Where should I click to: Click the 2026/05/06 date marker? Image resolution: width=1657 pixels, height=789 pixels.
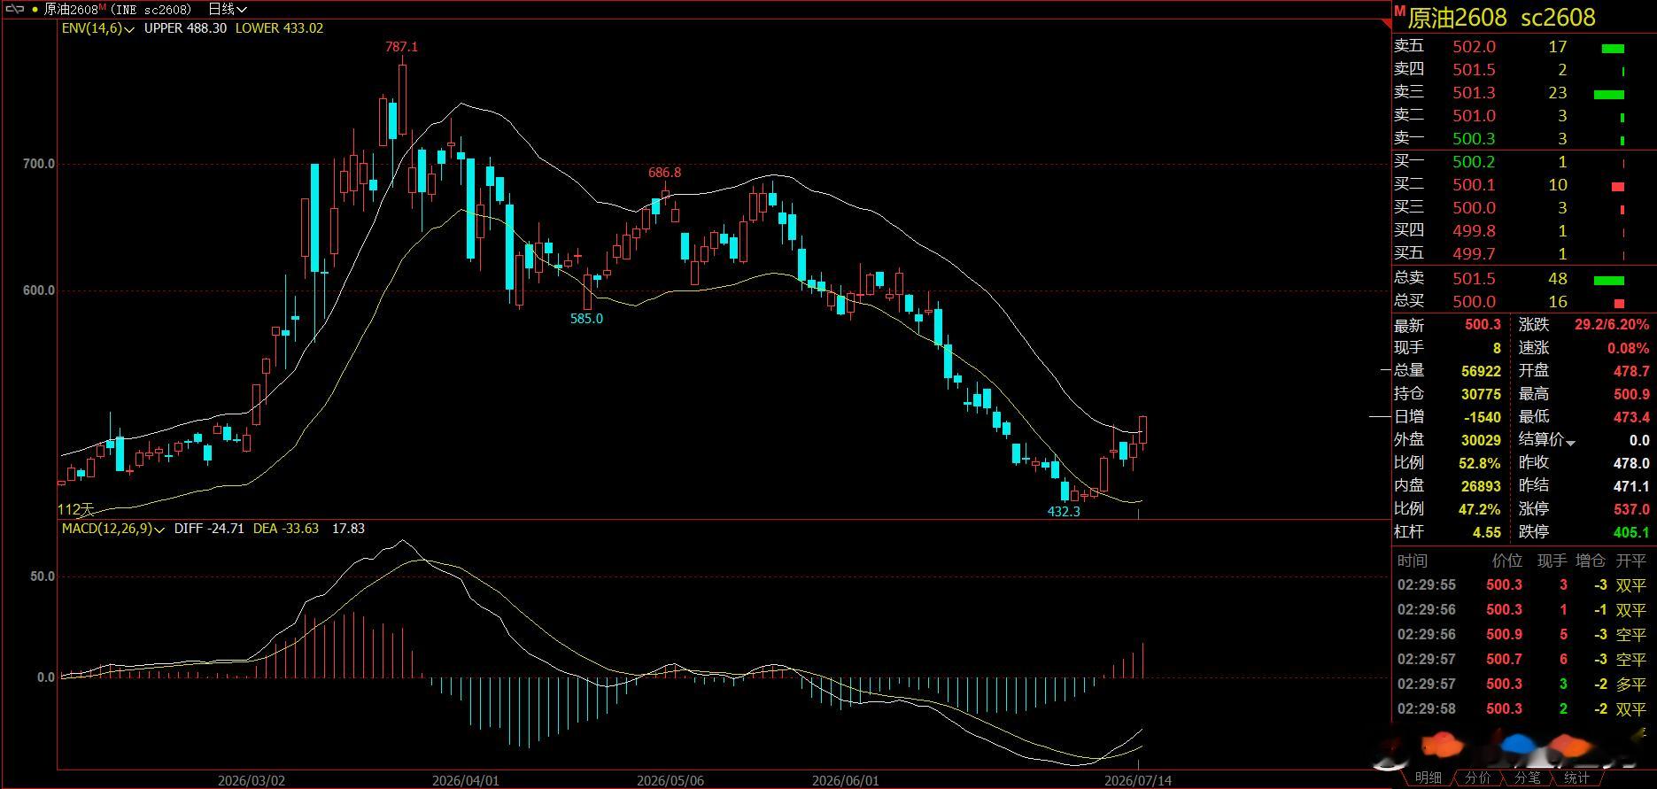(670, 780)
